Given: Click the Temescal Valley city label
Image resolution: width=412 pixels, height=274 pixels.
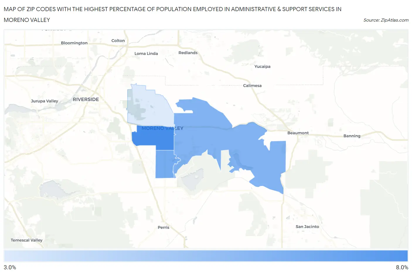Looking at the screenshot, I should tap(27, 240).
